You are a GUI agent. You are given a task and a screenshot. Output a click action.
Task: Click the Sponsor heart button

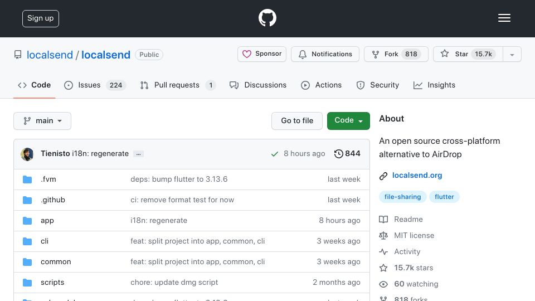262,54
